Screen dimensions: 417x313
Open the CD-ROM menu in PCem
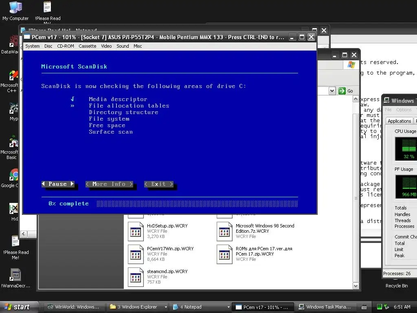click(66, 46)
